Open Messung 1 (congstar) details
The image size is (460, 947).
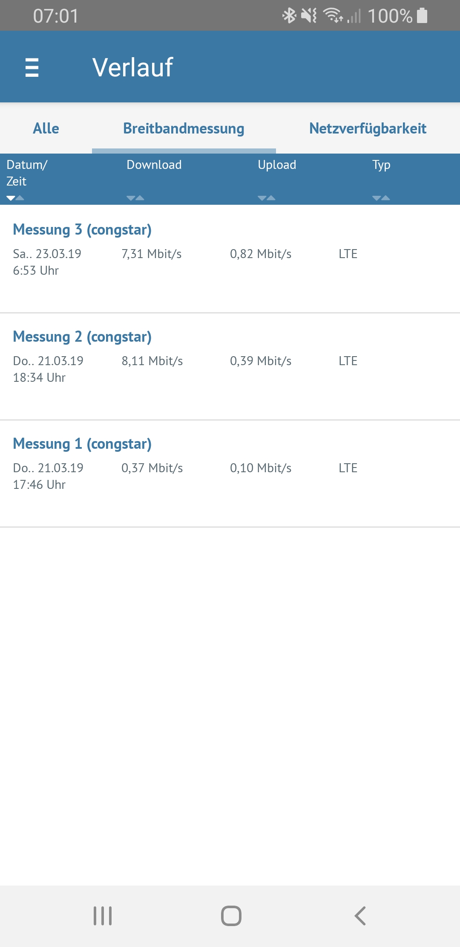tap(82, 444)
